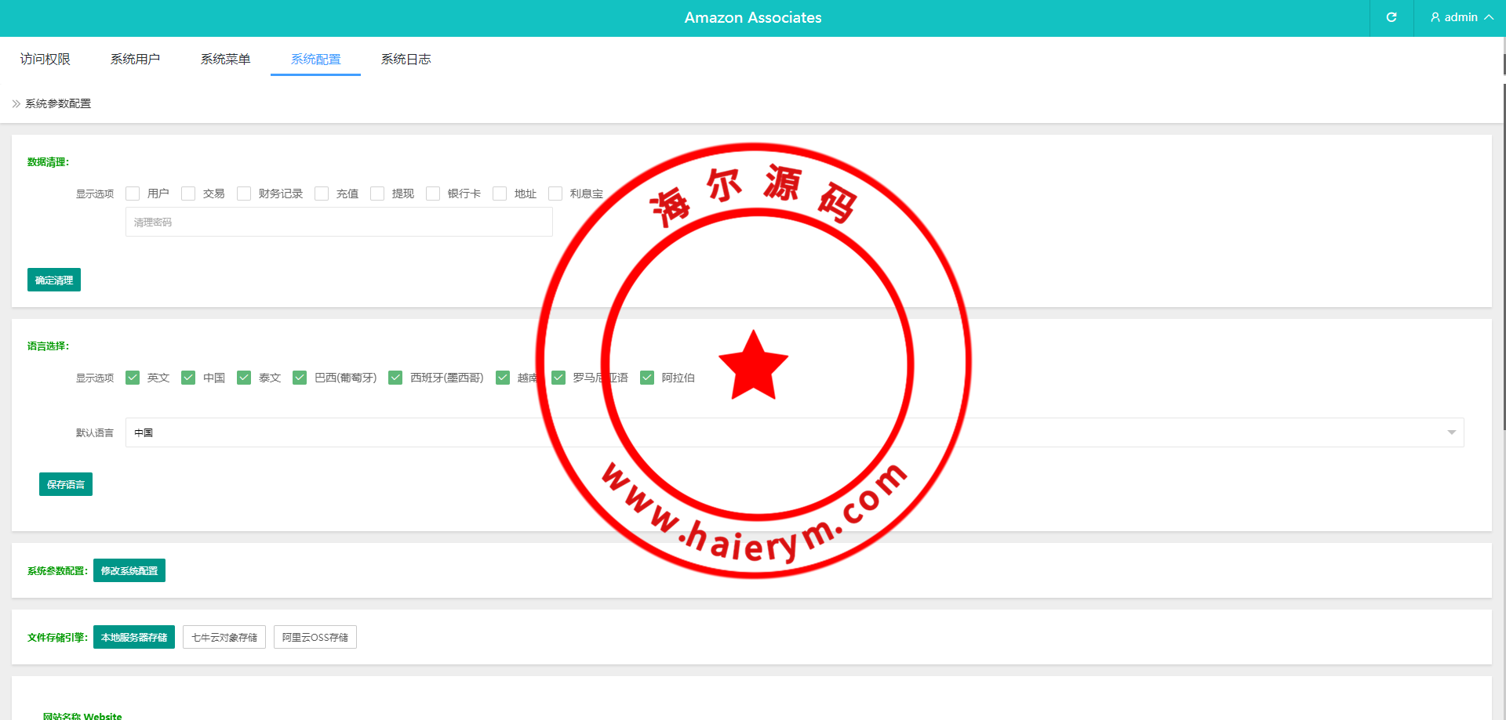Expand the 默认语言 dropdown
Screen dimensions: 1506x720
tap(794, 432)
